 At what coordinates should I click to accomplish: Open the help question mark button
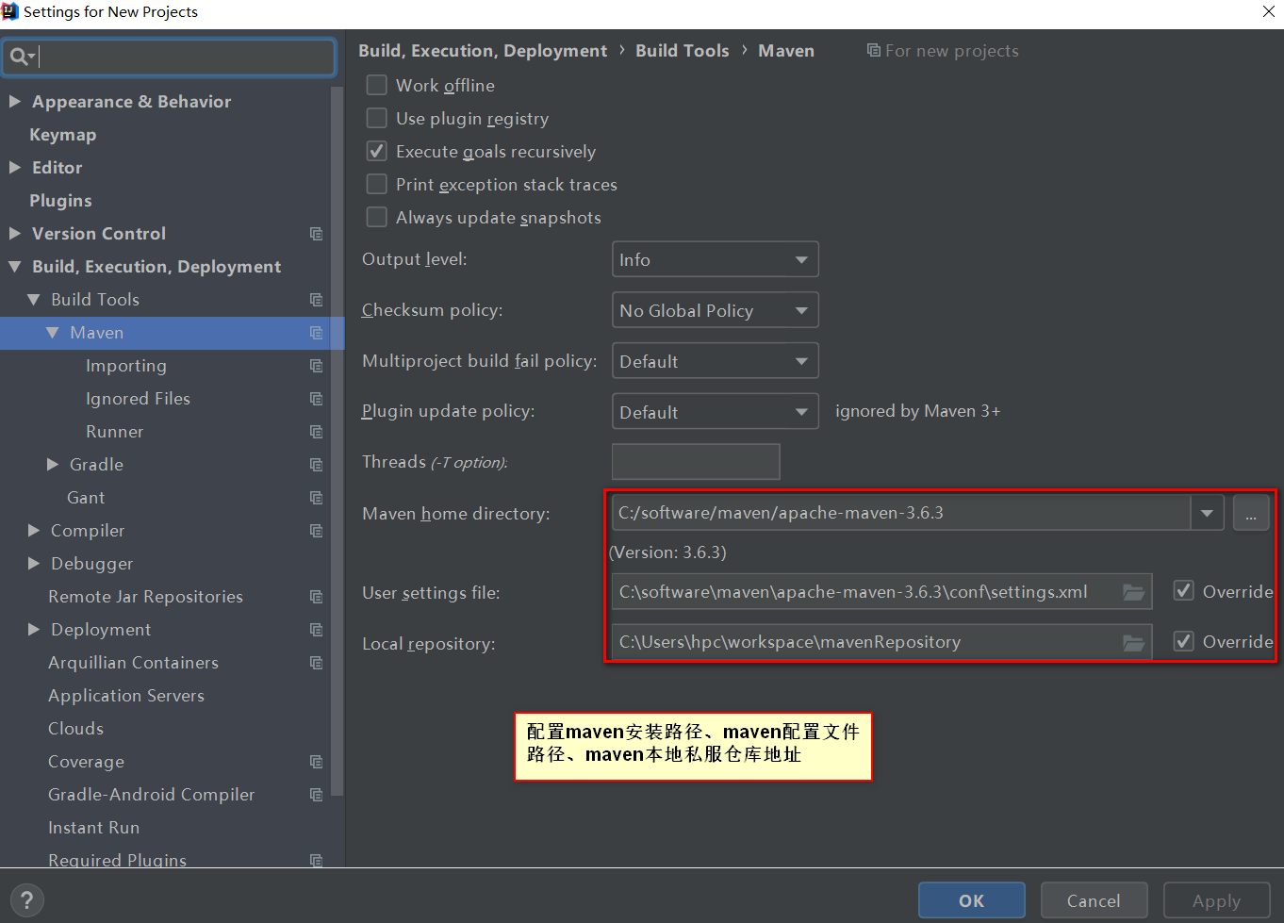[x=26, y=900]
